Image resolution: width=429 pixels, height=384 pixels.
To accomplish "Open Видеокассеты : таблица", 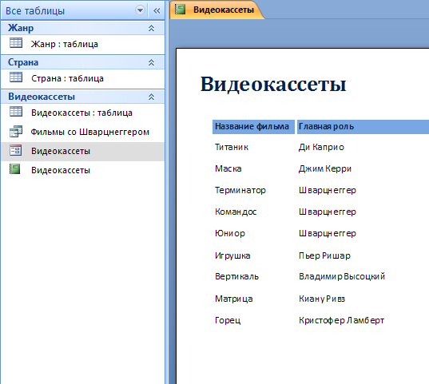I will pyautogui.click(x=81, y=113).
